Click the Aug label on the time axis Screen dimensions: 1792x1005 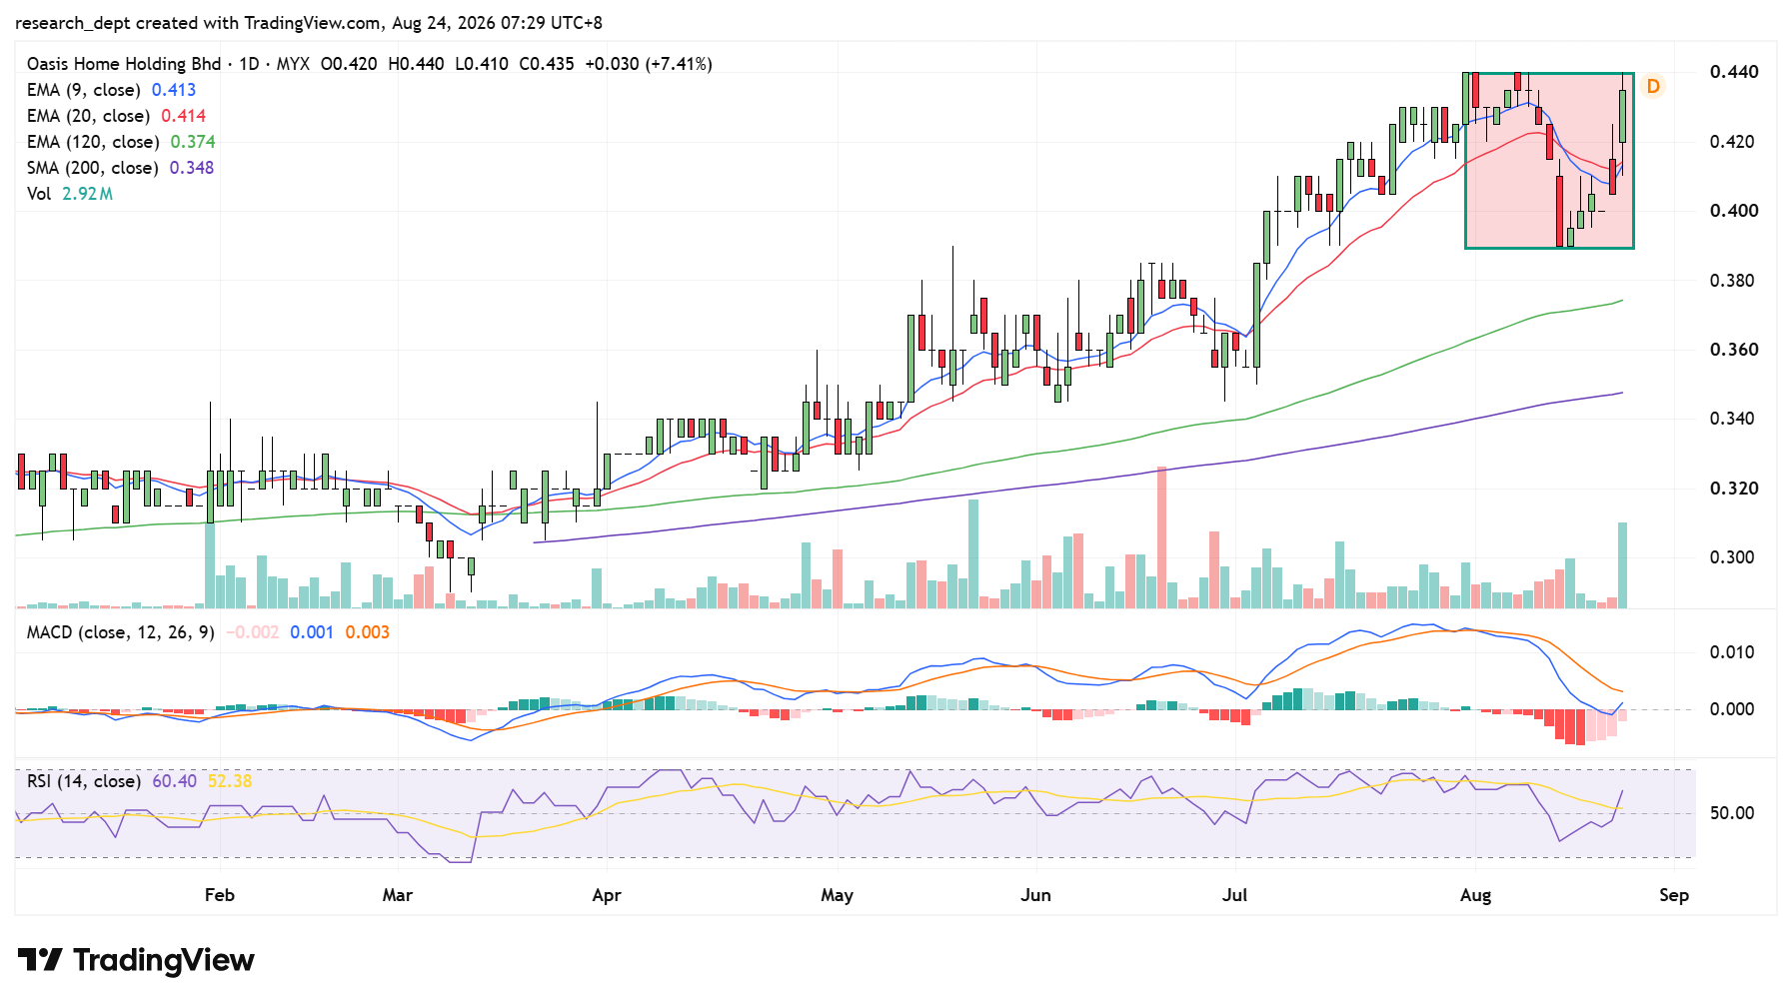click(x=1476, y=895)
